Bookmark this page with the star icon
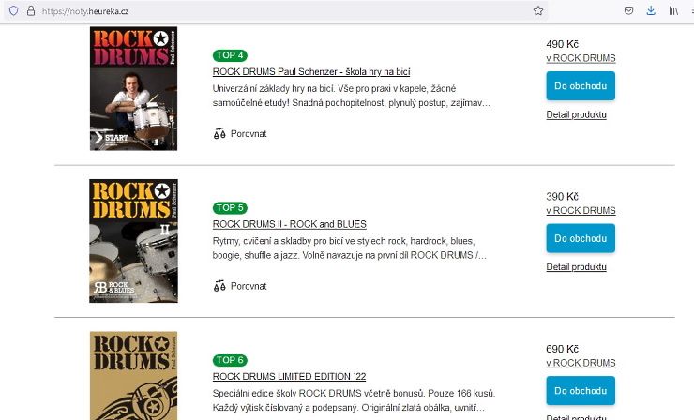This screenshot has height=420, width=694. pyautogui.click(x=538, y=10)
